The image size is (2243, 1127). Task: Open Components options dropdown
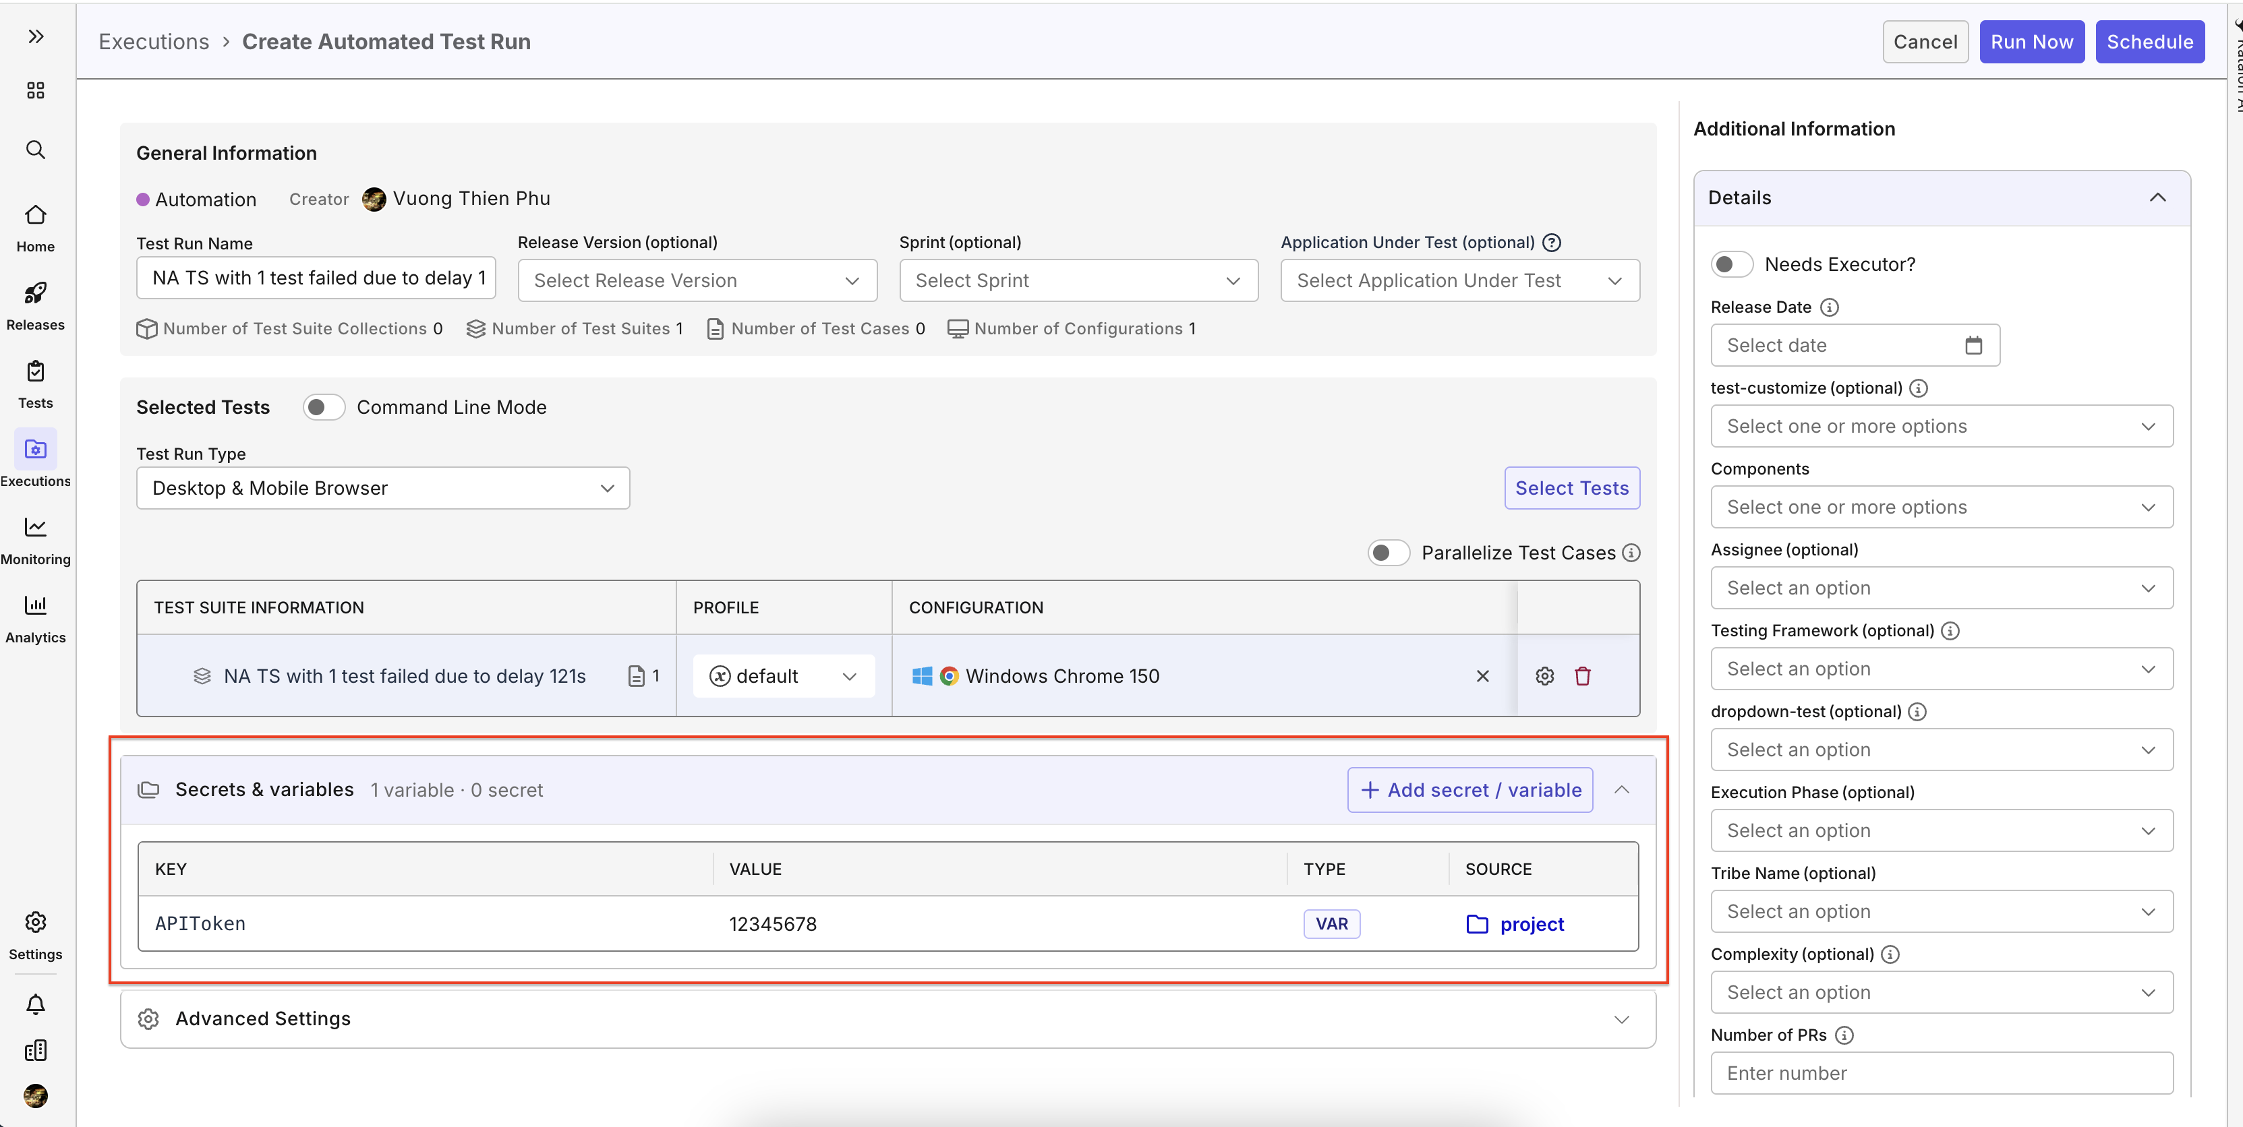click(x=1942, y=508)
